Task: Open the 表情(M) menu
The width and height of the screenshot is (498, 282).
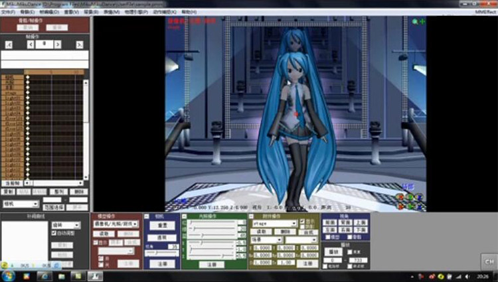Action: (x=112, y=12)
